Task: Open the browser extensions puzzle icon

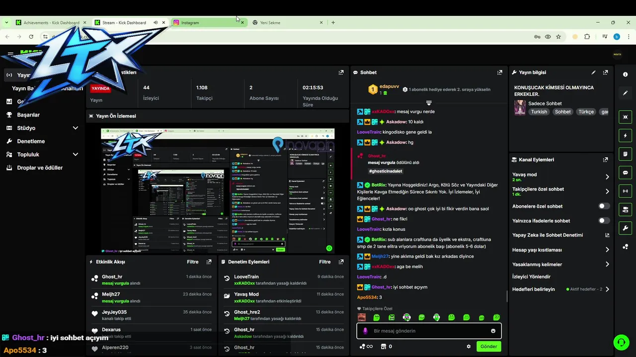Action: 587,37
